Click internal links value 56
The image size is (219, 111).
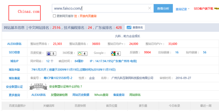(205, 52)
